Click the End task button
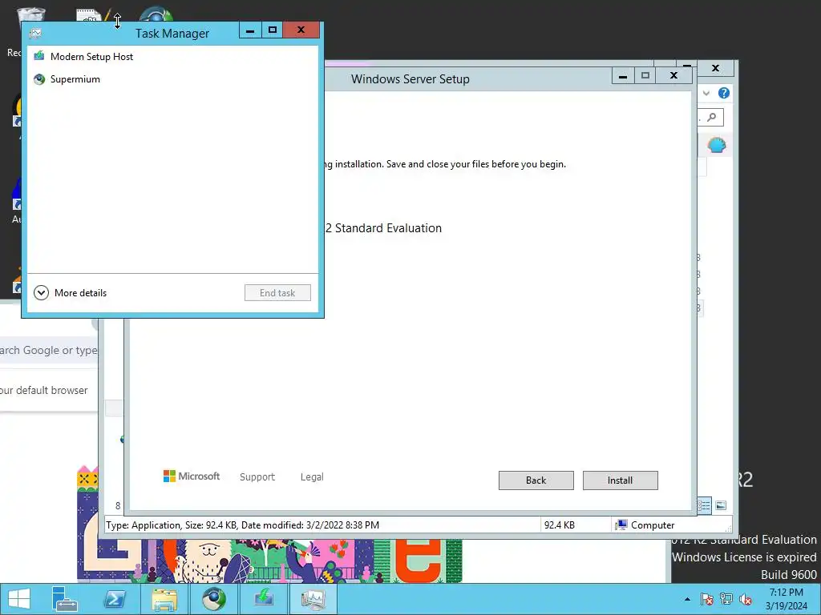821x615 pixels. [277, 293]
